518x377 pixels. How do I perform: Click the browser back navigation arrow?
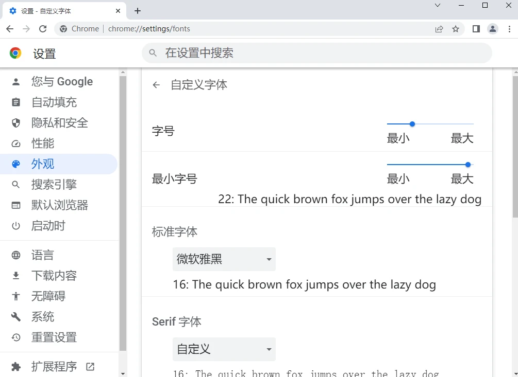10,29
